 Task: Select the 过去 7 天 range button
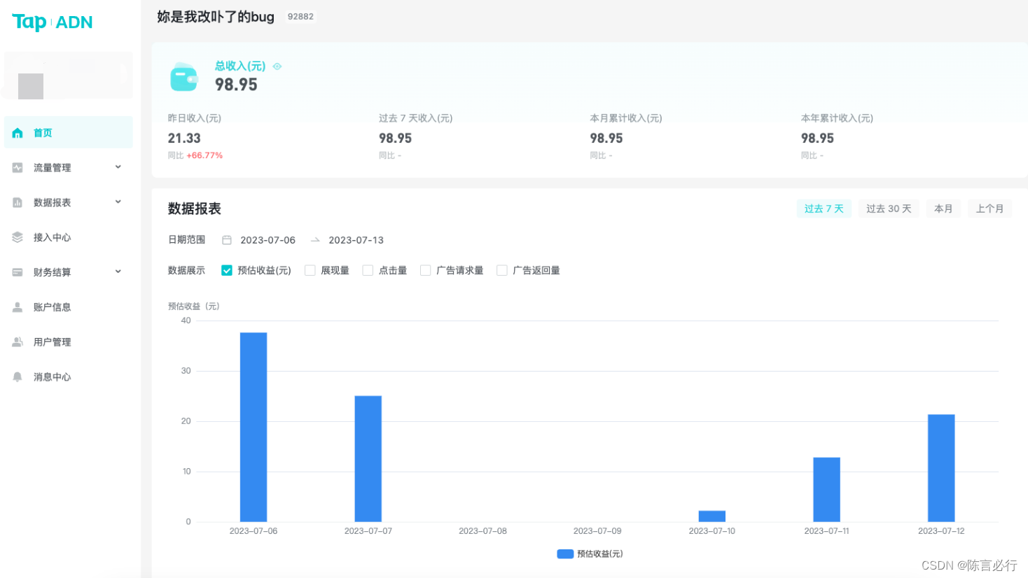coord(824,209)
